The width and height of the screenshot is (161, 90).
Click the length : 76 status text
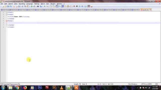[77, 84]
